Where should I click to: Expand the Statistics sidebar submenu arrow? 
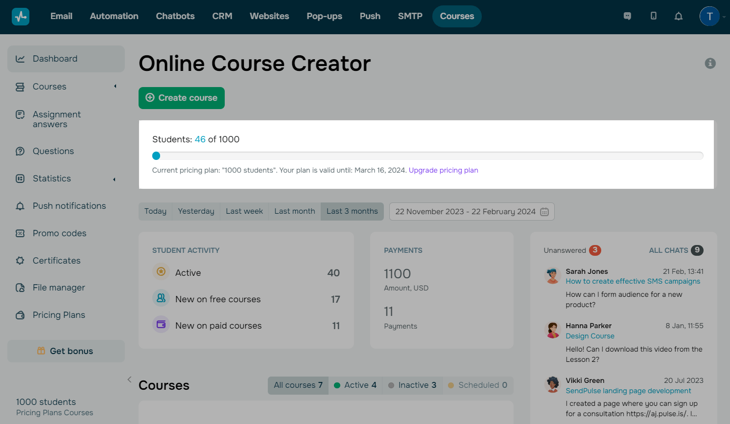[x=115, y=179]
